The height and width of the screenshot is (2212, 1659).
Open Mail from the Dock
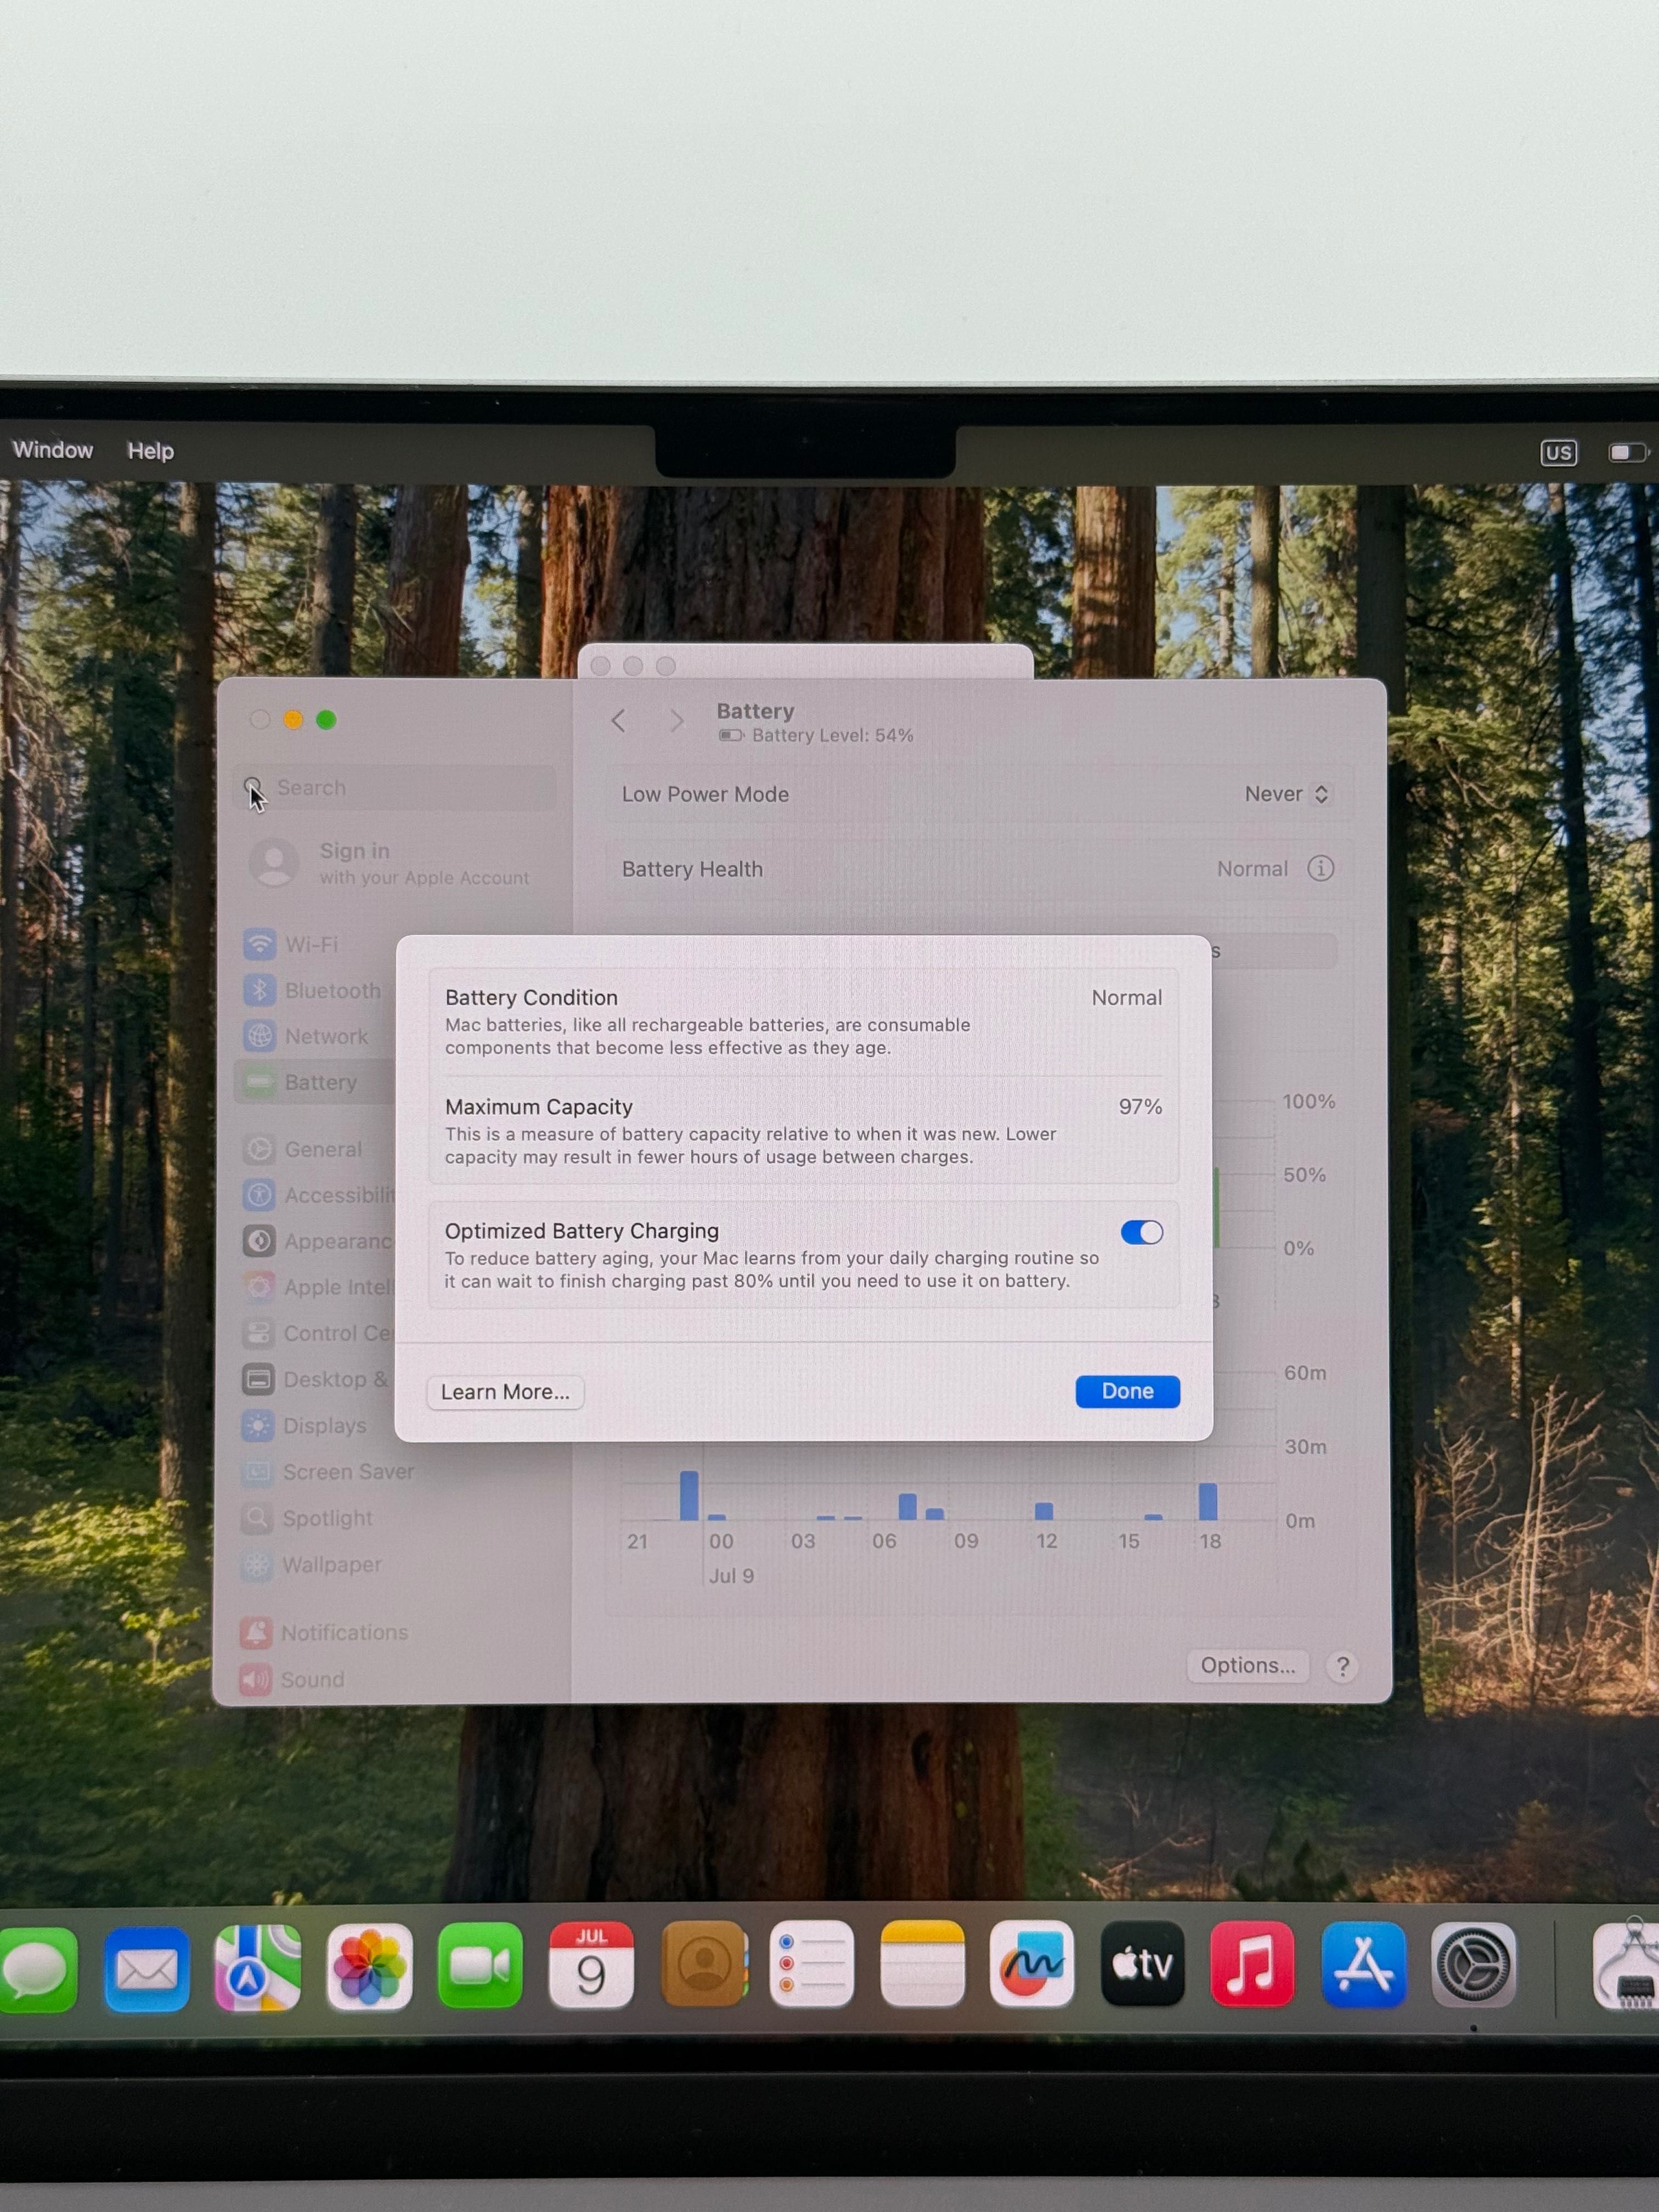[x=147, y=1969]
